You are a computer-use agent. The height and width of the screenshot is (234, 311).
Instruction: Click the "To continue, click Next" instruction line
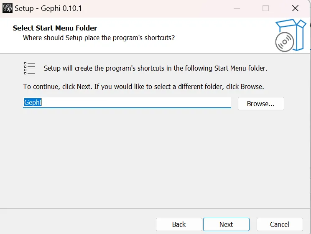coord(143,87)
